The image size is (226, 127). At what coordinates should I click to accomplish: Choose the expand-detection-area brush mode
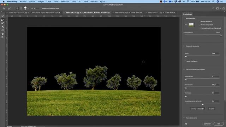17,8
